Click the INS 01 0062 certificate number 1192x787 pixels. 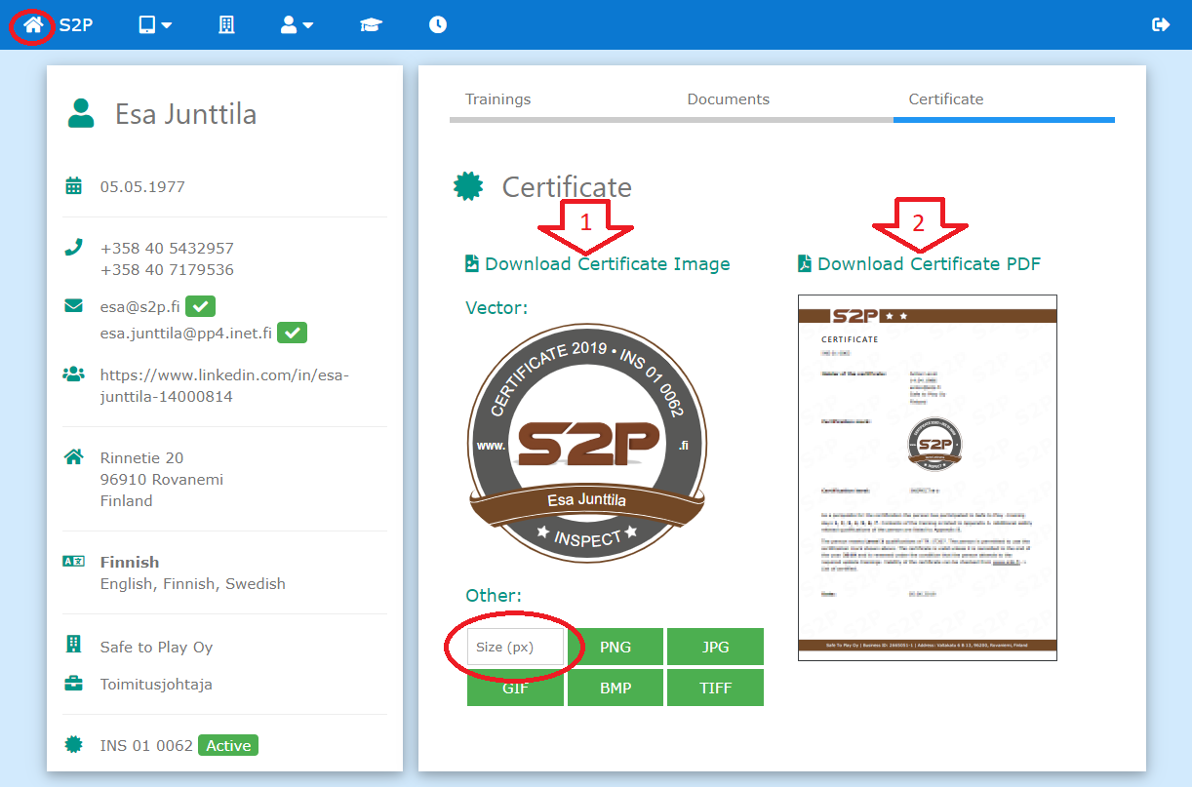[146, 746]
